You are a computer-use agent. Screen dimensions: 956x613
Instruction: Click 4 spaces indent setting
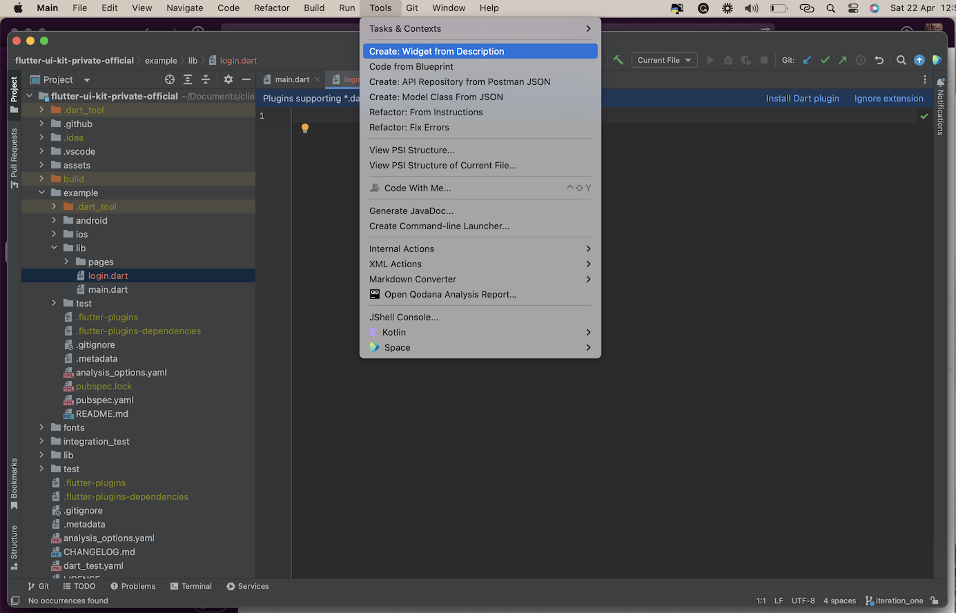coord(839,601)
